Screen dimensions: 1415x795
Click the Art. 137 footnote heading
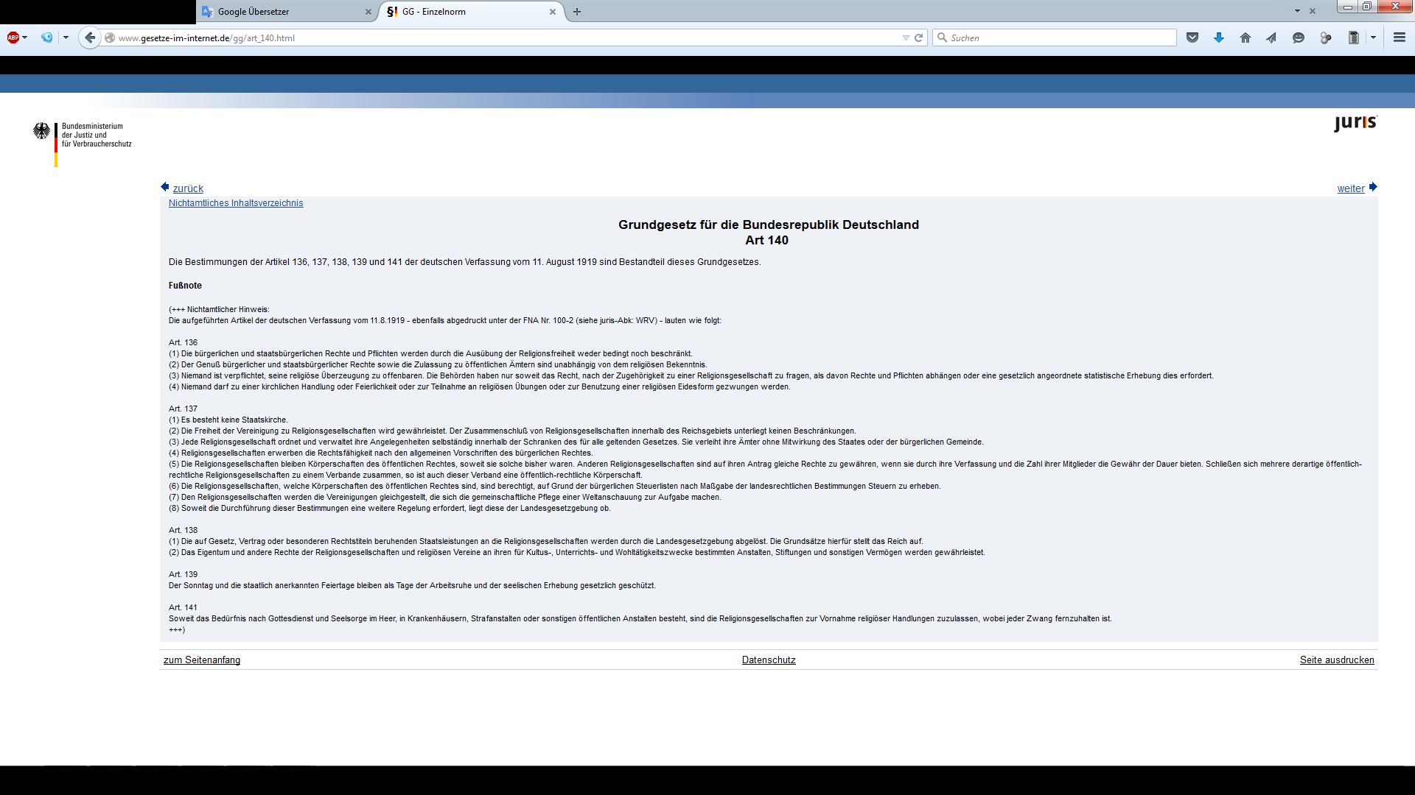tap(183, 409)
